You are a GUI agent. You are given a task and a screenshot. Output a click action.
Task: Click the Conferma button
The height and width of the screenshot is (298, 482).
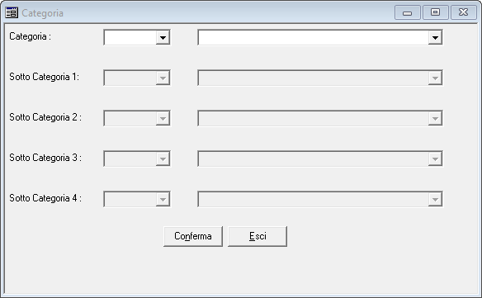click(193, 236)
